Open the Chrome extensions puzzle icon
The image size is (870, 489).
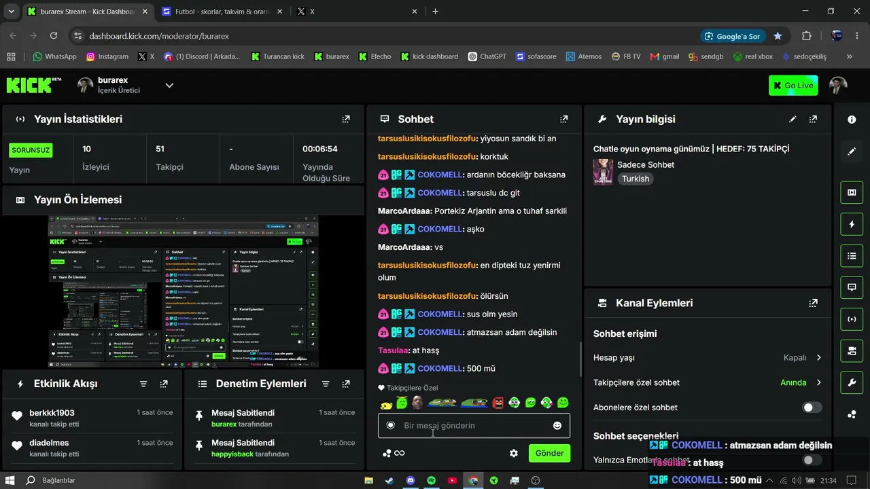[807, 36]
